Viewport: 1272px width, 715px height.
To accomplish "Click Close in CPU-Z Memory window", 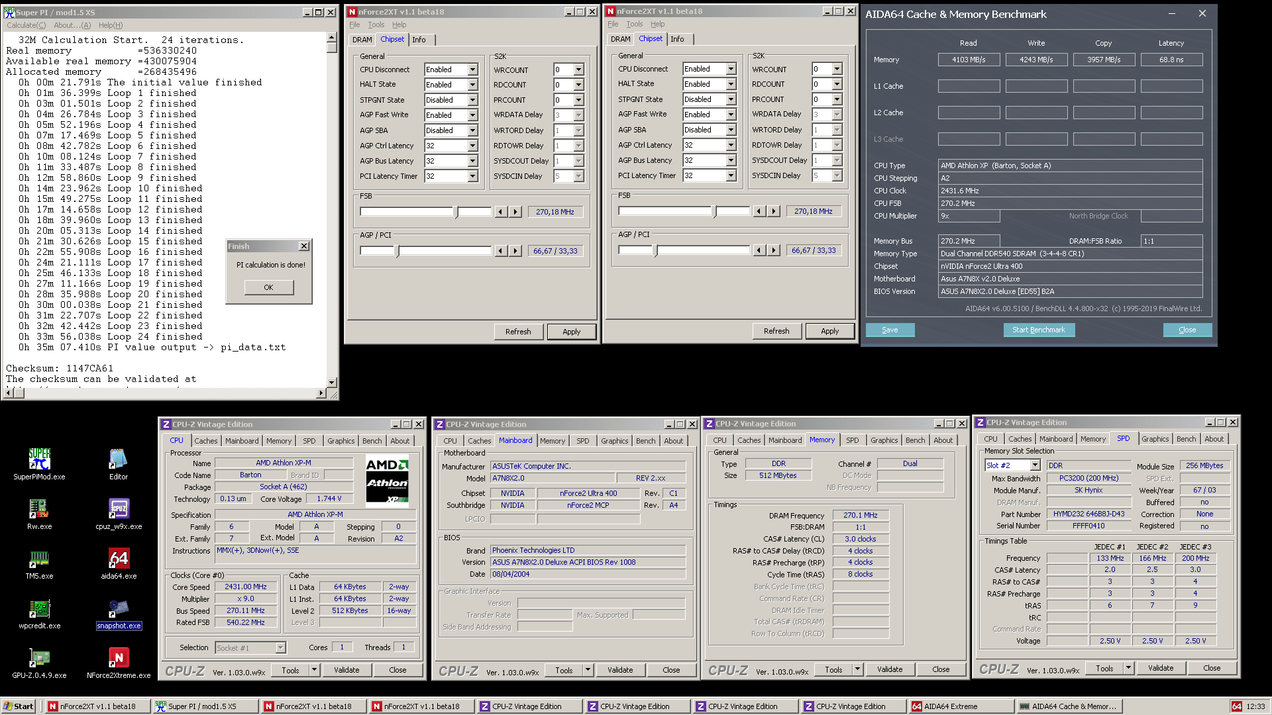I will pyautogui.click(x=941, y=670).
